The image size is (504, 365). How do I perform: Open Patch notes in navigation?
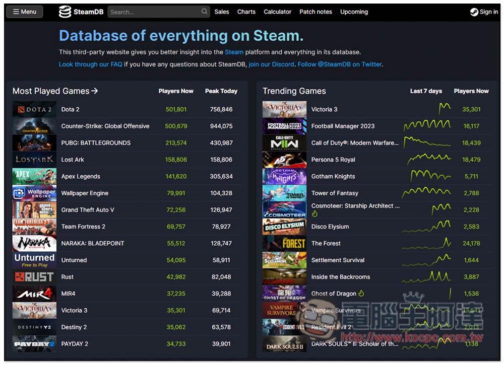pos(316,12)
